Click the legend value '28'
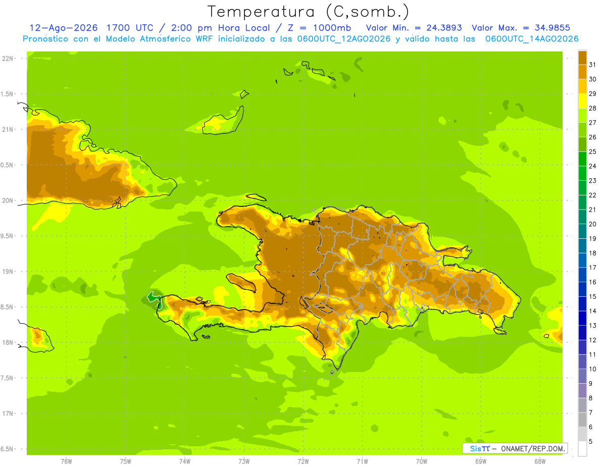The image size is (606, 468). [593, 108]
